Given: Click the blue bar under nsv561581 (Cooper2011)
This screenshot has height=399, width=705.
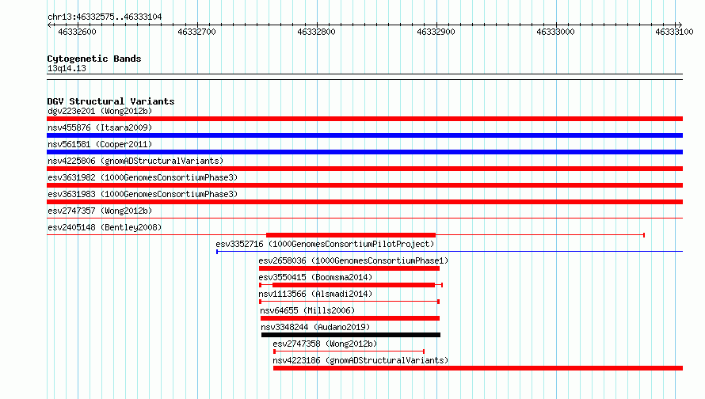Looking at the screenshot, I should click(364, 152).
